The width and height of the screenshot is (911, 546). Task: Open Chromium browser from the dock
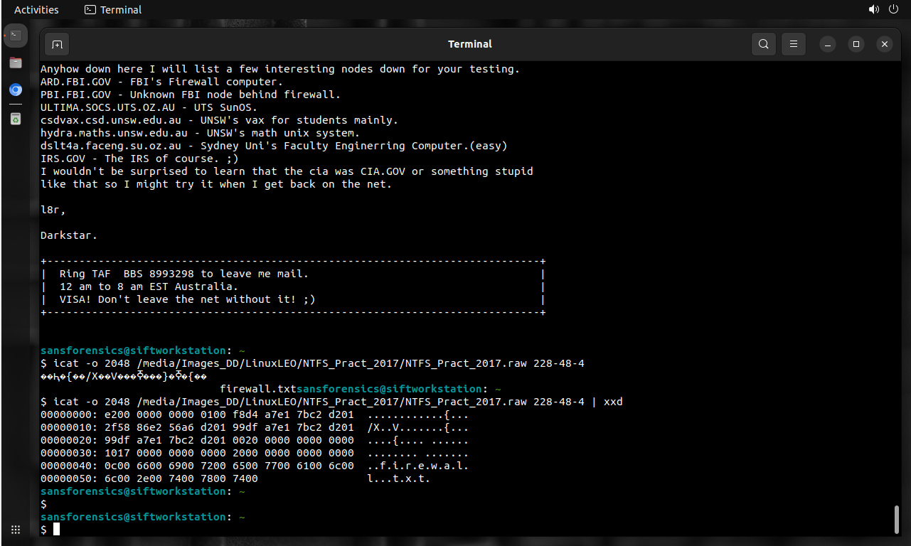coord(16,90)
